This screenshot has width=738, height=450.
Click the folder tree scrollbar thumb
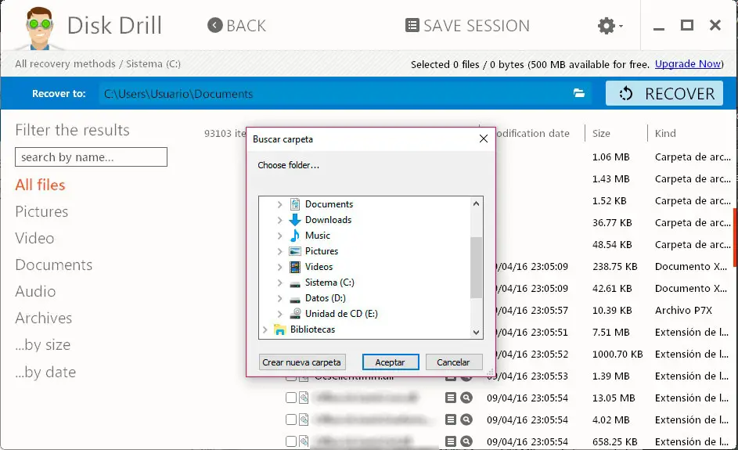pyautogui.click(x=477, y=268)
